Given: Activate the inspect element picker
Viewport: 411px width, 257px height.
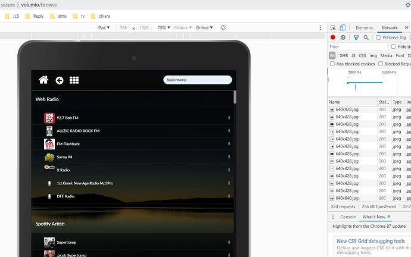Looking at the screenshot, I should coord(333,28).
